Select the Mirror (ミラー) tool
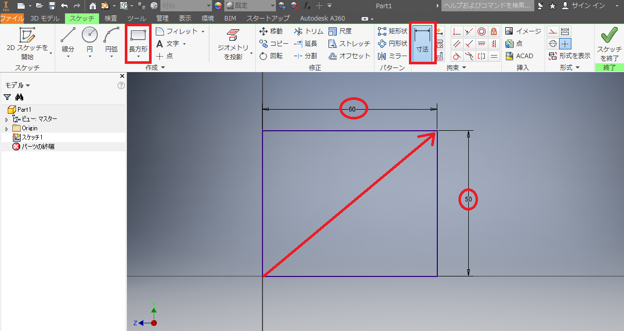624x331 pixels. (392, 56)
